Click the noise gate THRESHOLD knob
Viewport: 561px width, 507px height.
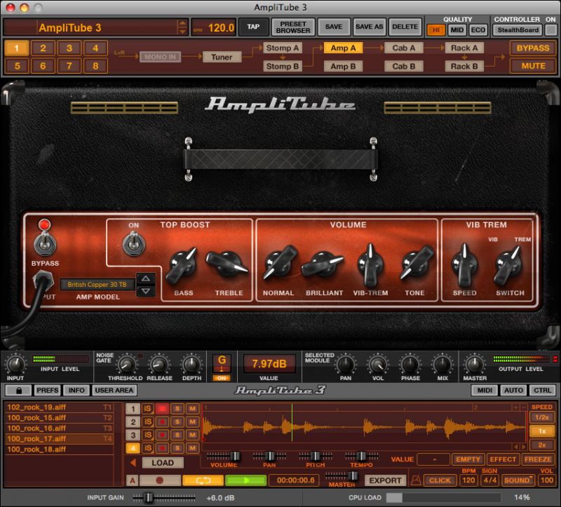(x=126, y=364)
